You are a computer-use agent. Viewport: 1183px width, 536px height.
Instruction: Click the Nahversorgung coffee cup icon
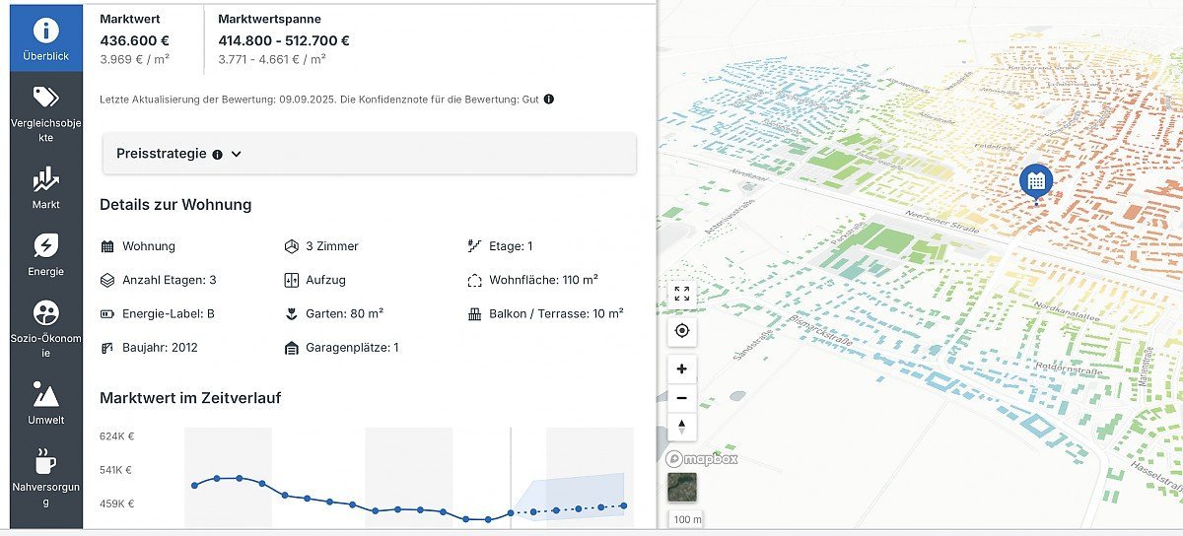45,461
